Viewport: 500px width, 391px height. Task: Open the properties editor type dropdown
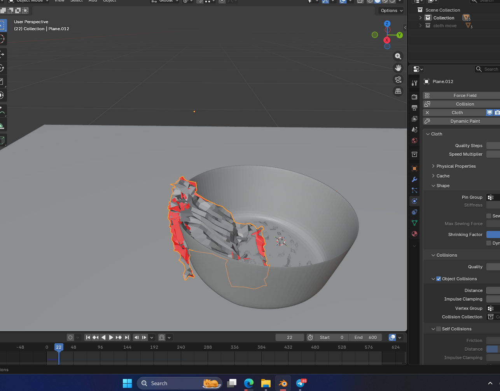point(418,69)
